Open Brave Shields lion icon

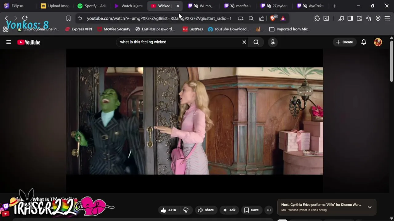273,18
